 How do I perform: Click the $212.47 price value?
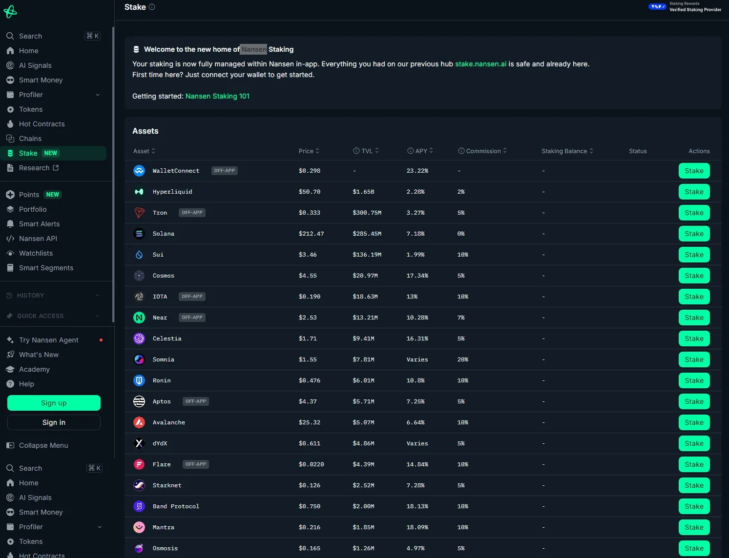(x=311, y=234)
